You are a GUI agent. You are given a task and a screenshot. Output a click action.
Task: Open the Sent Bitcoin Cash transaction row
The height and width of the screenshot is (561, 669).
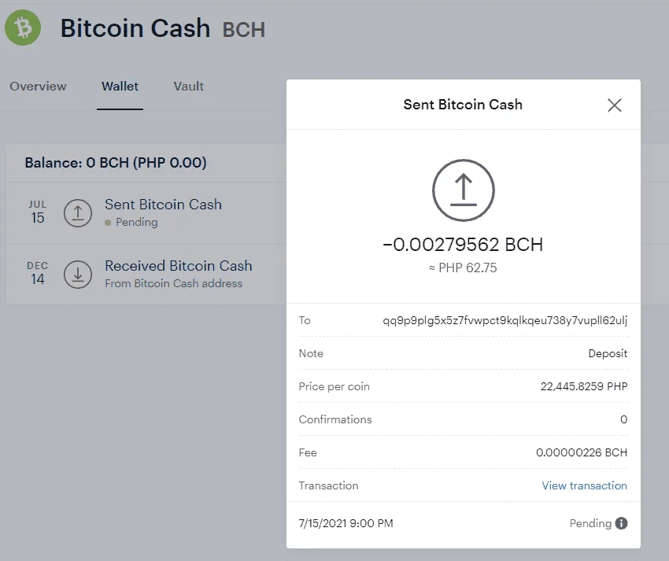point(146,213)
